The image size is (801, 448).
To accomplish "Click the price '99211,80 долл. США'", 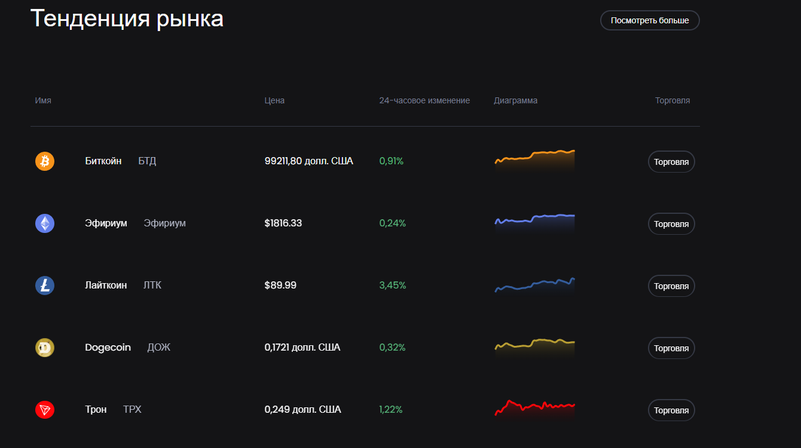I will (x=309, y=161).
